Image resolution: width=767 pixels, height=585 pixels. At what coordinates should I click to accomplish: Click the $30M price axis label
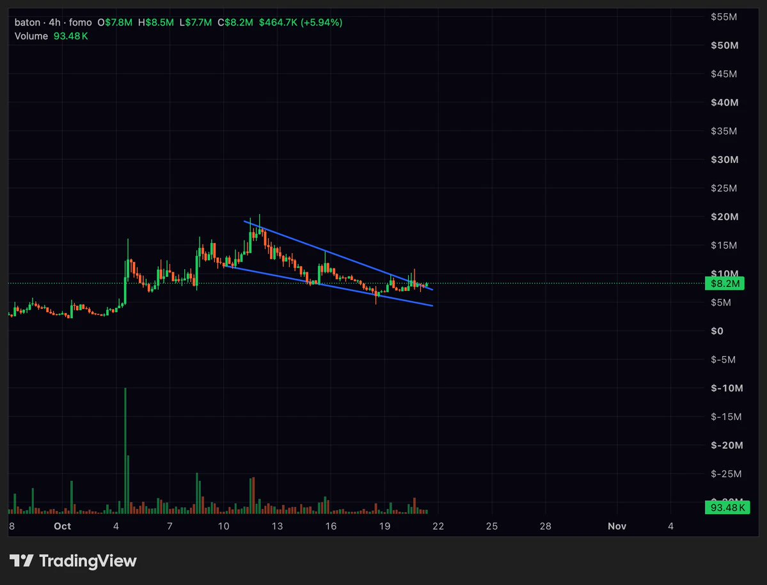pos(724,160)
